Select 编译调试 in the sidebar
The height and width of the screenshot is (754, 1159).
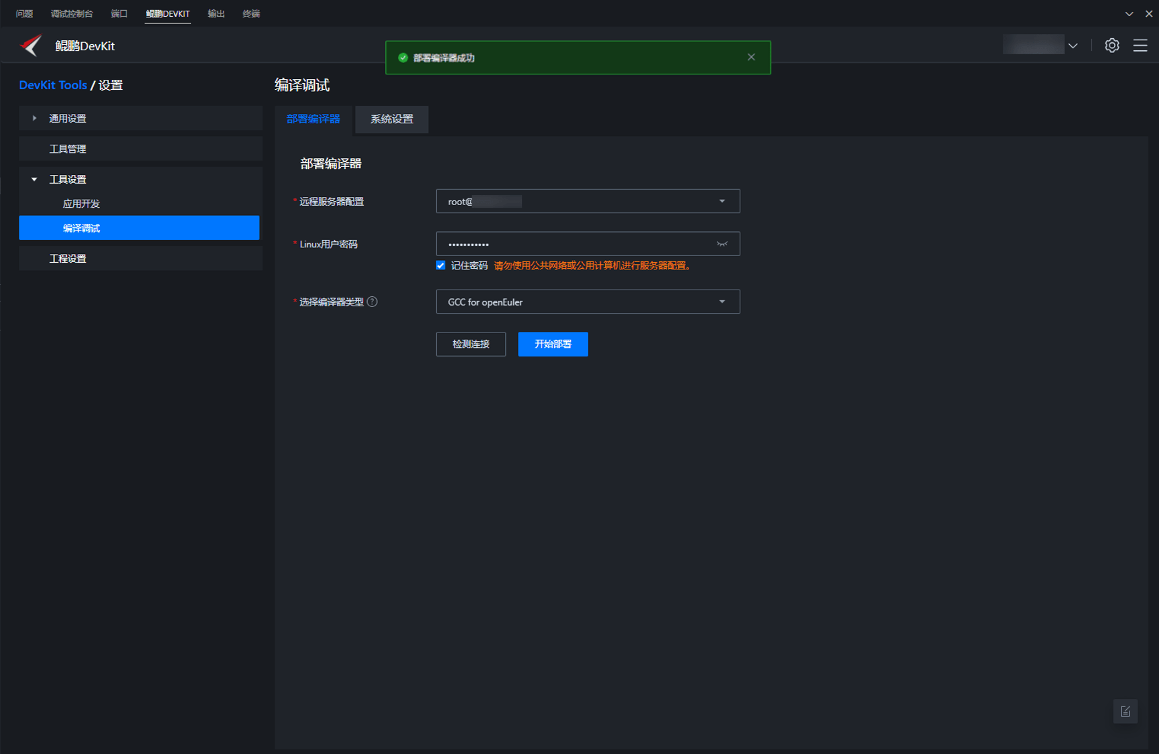(139, 228)
